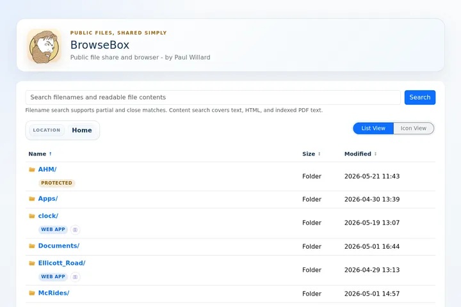This screenshot has height=307, width=461.
Task: Click the 2026-04-30 13:39 modified date
Action: tap(372, 199)
